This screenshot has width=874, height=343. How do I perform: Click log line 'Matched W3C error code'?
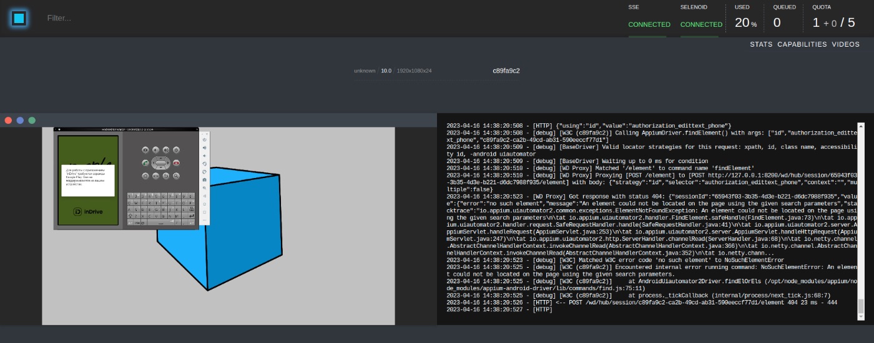coord(615,260)
